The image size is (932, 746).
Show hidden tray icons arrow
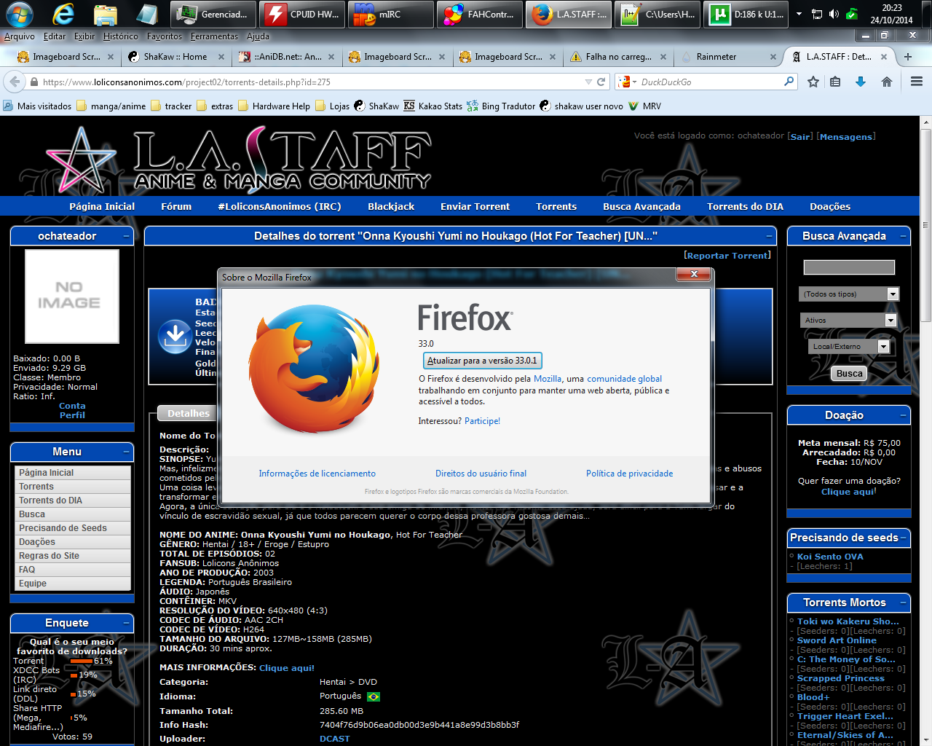point(799,14)
